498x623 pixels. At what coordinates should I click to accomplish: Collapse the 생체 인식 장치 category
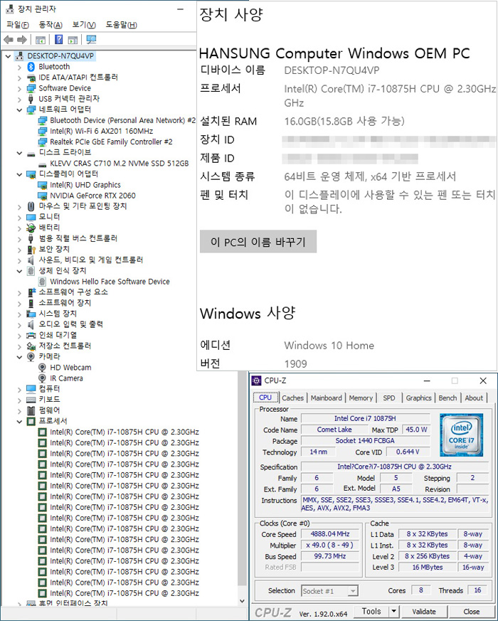(19, 271)
